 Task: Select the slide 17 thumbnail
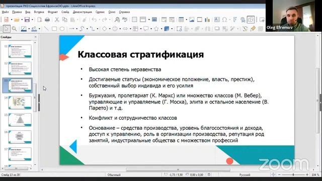[20, 154]
